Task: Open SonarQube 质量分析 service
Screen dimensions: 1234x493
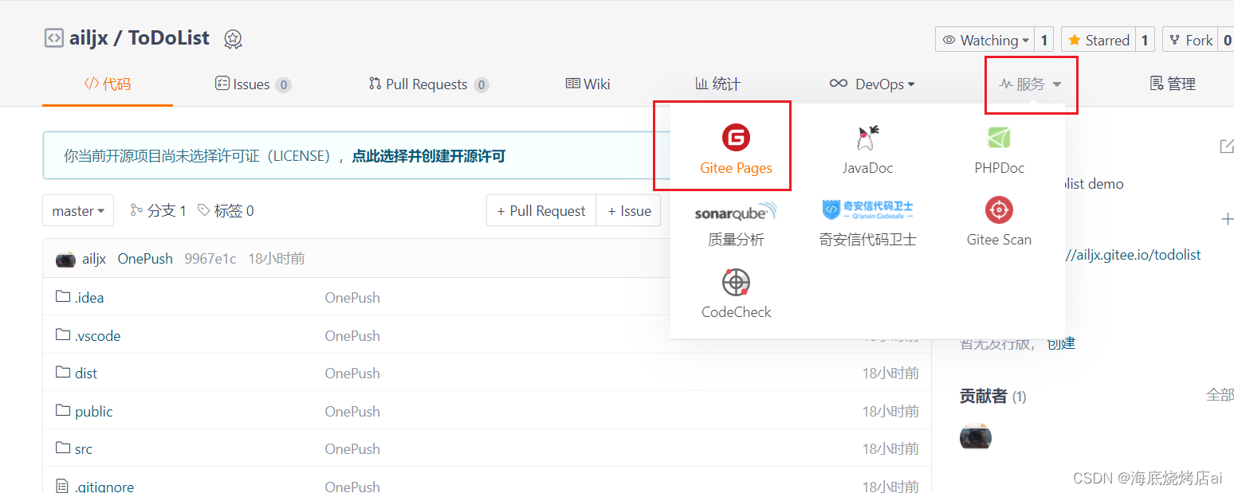Action: (x=736, y=222)
